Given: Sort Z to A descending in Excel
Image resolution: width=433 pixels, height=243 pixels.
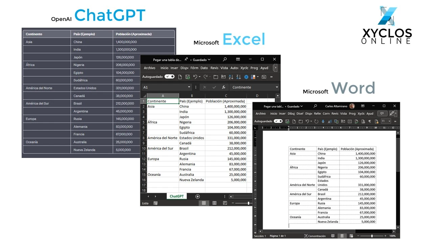Looking at the screenshot, I should coord(238,77).
